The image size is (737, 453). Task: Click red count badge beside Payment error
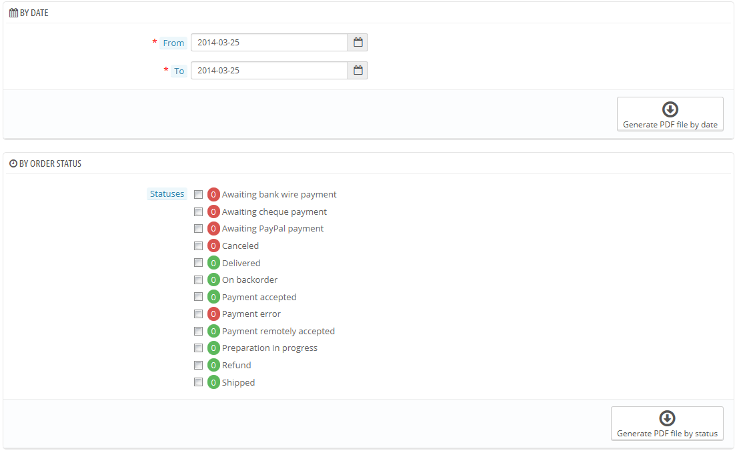(213, 314)
